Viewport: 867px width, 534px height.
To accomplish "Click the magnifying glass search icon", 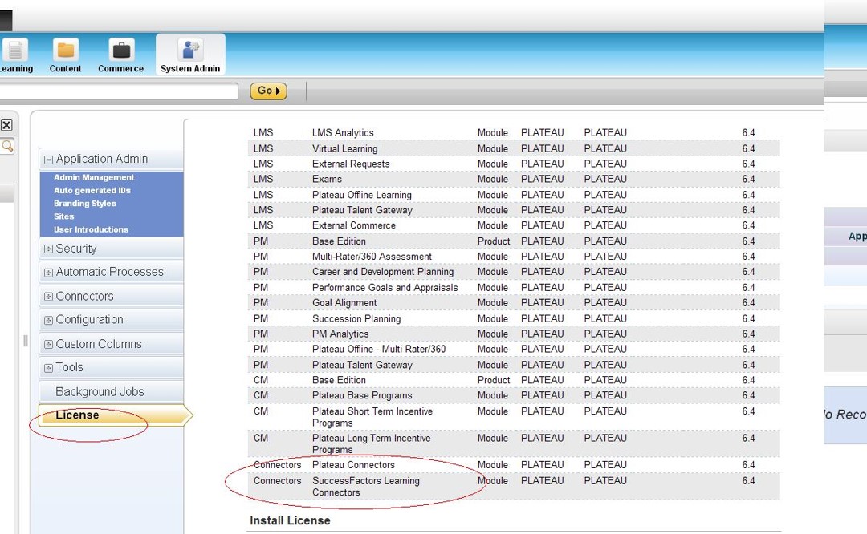I will tap(7, 146).
